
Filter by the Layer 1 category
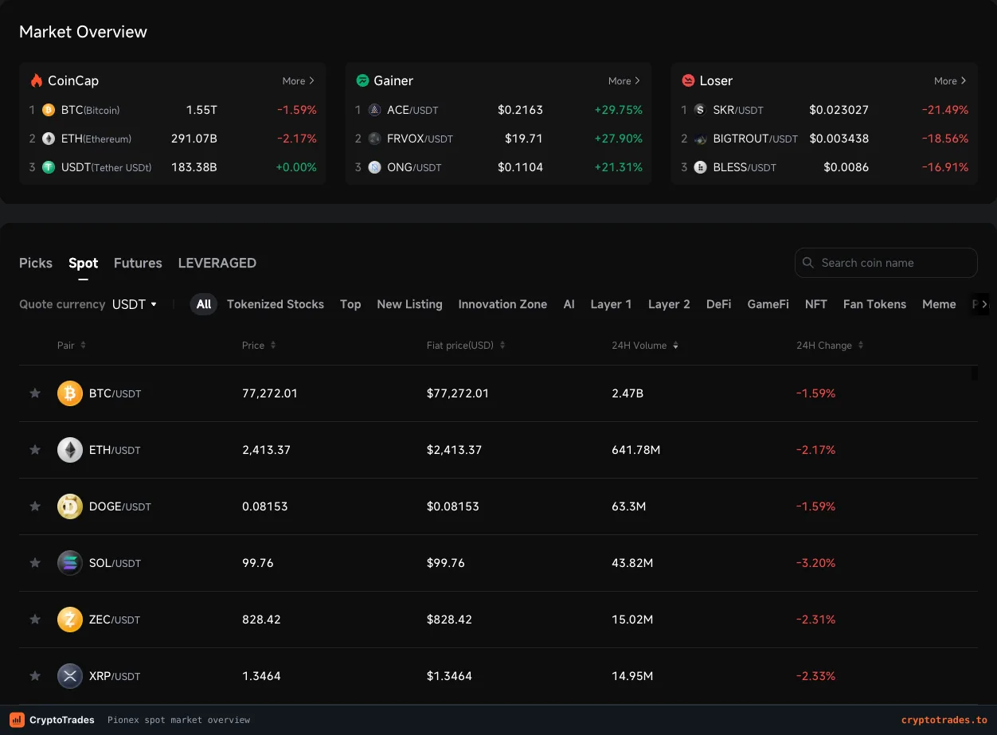611,304
